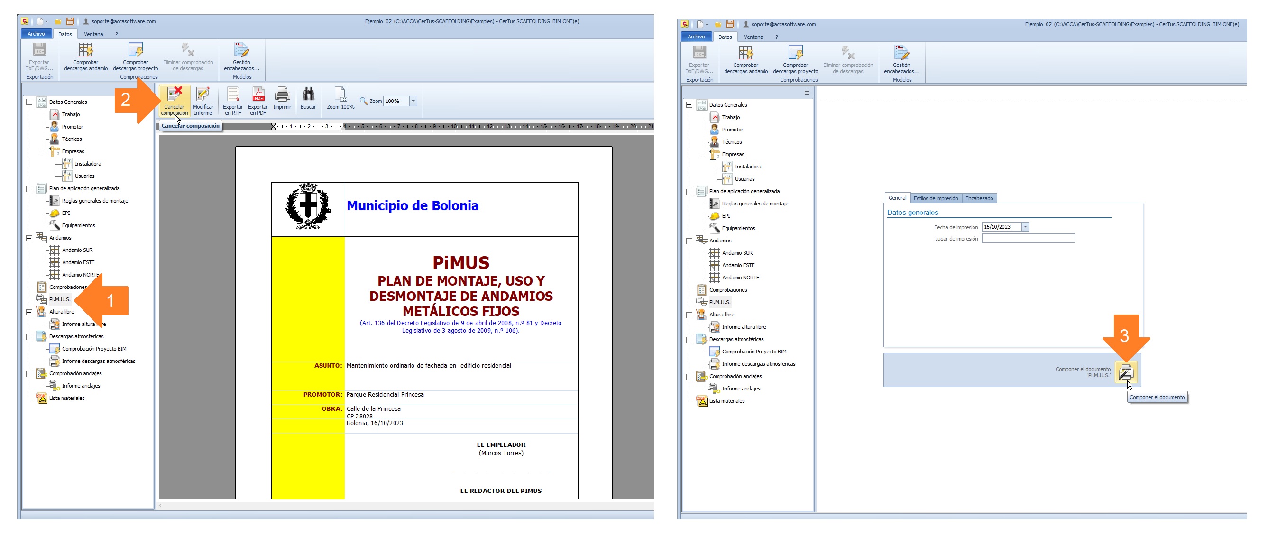Open Zoom percentage dropdown arrow
The height and width of the screenshot is (538, 1268).
[x=413, y=101]
